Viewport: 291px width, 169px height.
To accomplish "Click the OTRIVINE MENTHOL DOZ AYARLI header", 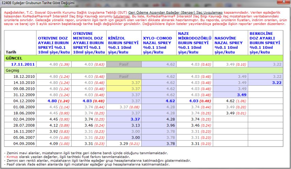I will 89,42.
